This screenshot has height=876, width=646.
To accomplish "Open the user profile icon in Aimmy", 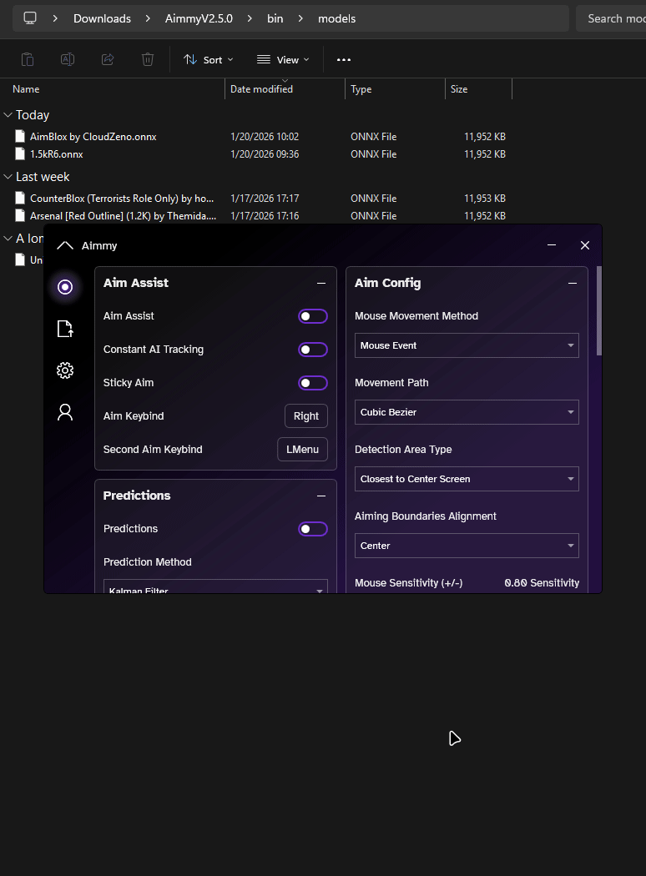I will click(x=65, y=412).
